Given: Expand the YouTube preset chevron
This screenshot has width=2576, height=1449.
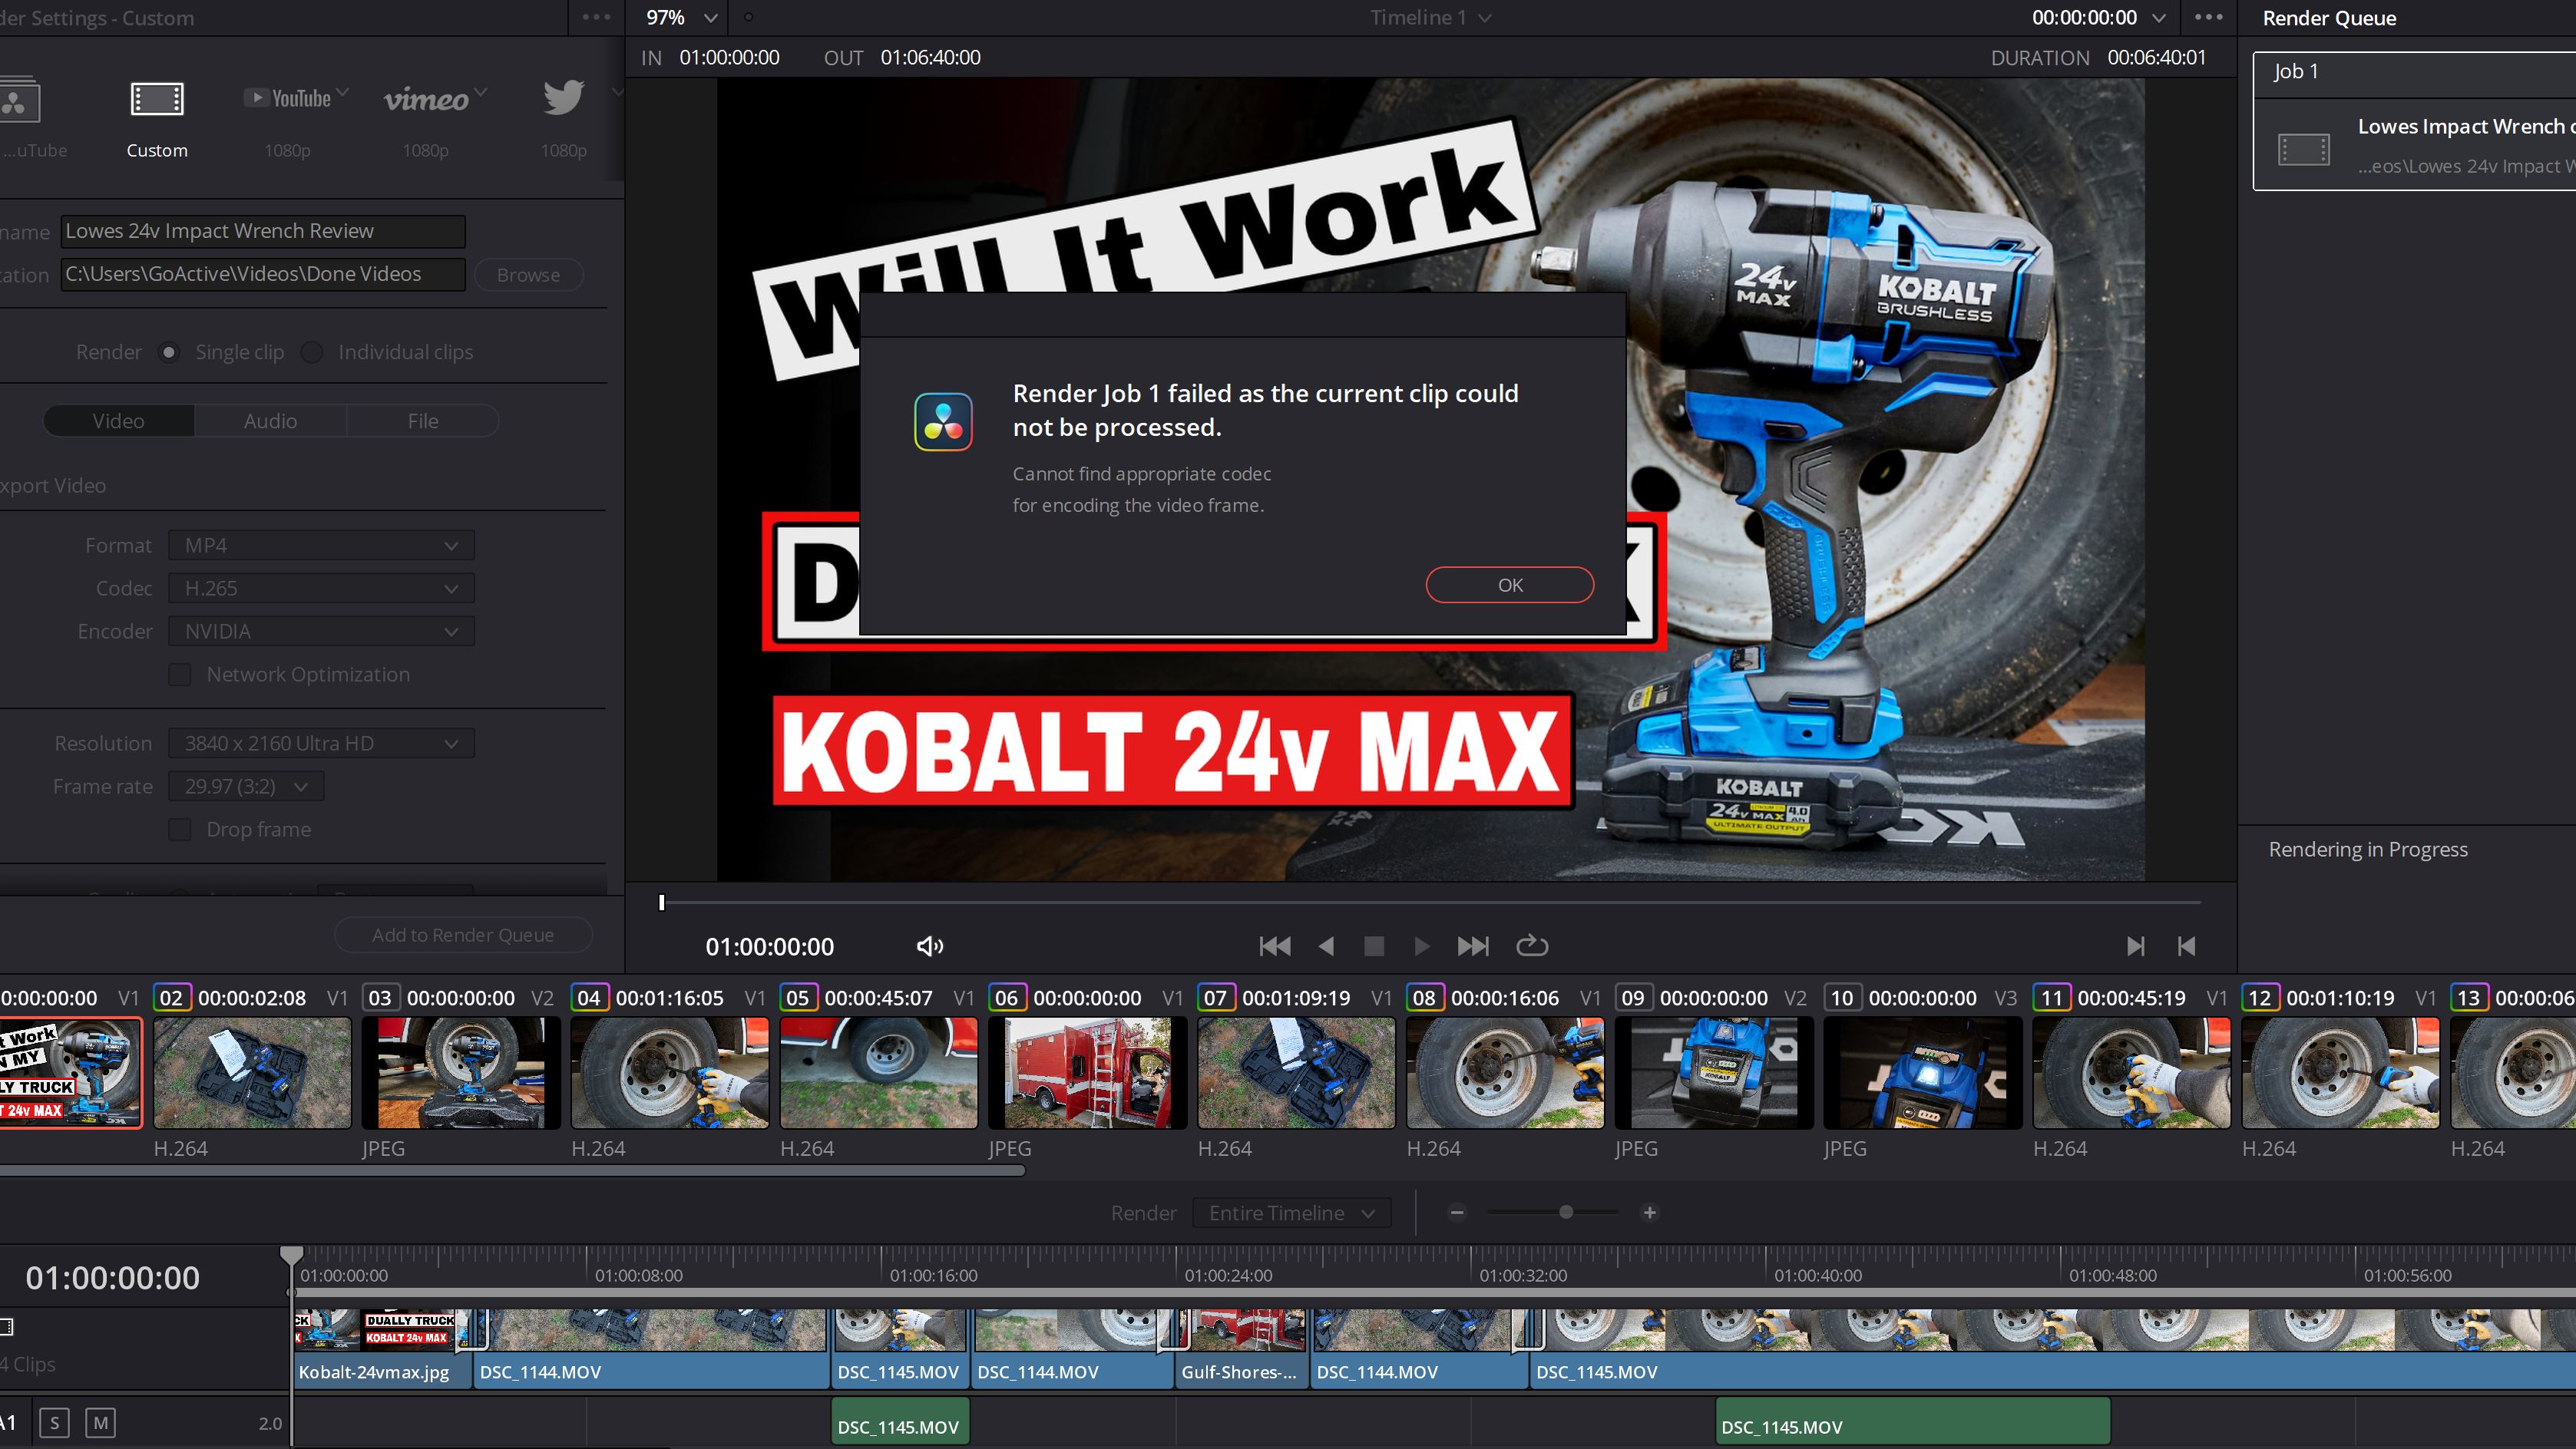Looking at the screenshot, I should tap(343, 93).
